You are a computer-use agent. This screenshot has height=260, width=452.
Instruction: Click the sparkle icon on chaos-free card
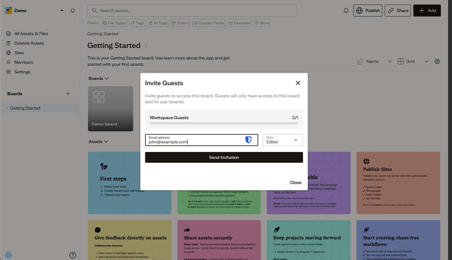pos(366,230)
